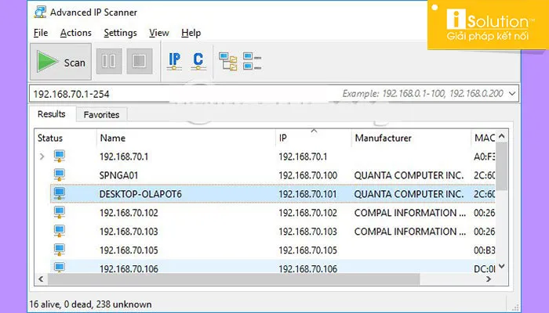Click the Advanced IP Scanner title icon
Viewport: 549px width, 313px height.
(x=40, y=13)
